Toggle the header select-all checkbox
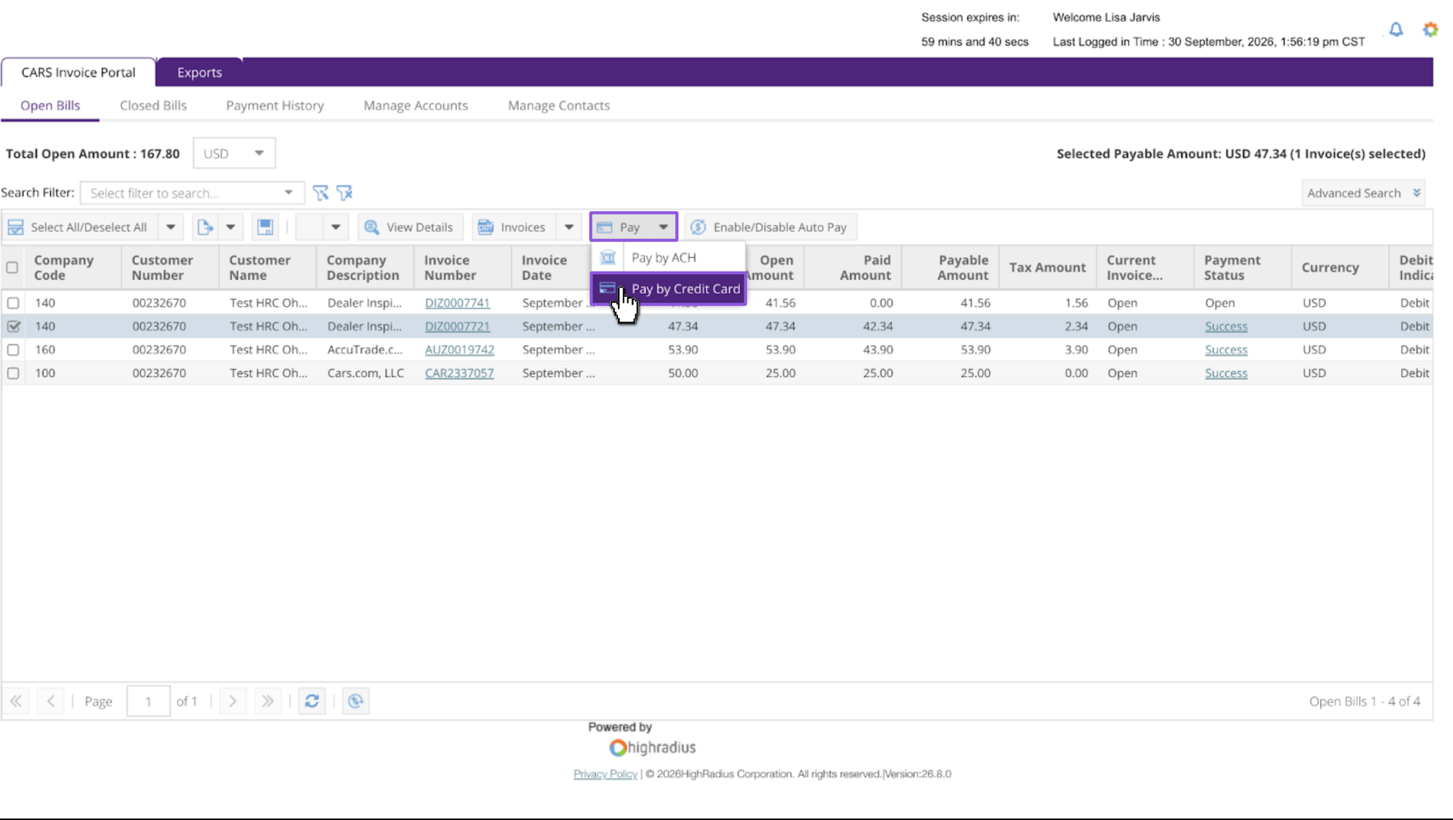1453x820 pixels. click(x=12, y=267)
